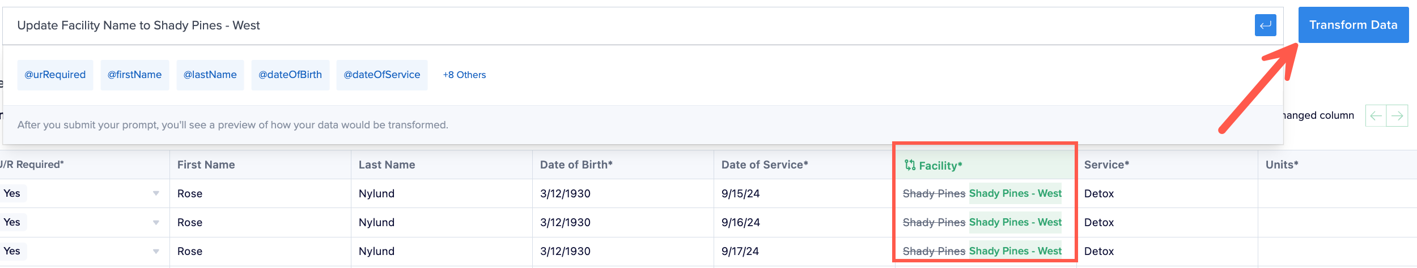Click the prompt text input field

[x=629, y=25]
